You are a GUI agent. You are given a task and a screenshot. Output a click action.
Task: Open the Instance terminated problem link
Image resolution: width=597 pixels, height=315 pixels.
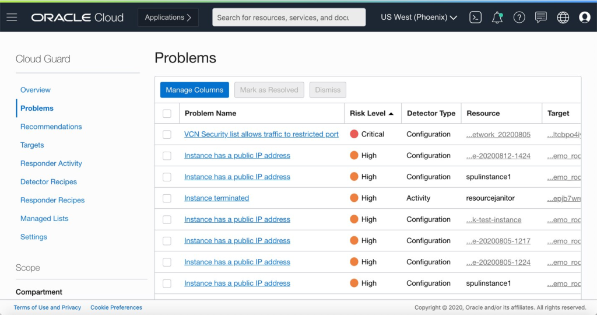[x=216, y=198]
